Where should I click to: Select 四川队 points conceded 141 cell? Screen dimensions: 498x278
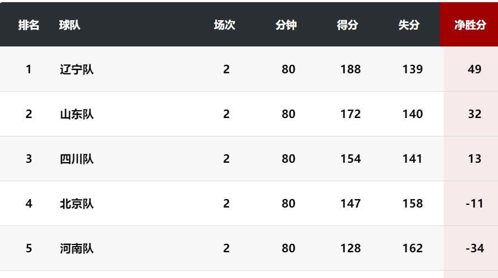pyautogui.click(x=412, y=159)
